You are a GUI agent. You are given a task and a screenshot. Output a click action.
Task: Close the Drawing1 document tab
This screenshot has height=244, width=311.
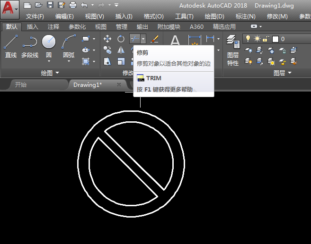pyautogui.click(x=119, y=84)
